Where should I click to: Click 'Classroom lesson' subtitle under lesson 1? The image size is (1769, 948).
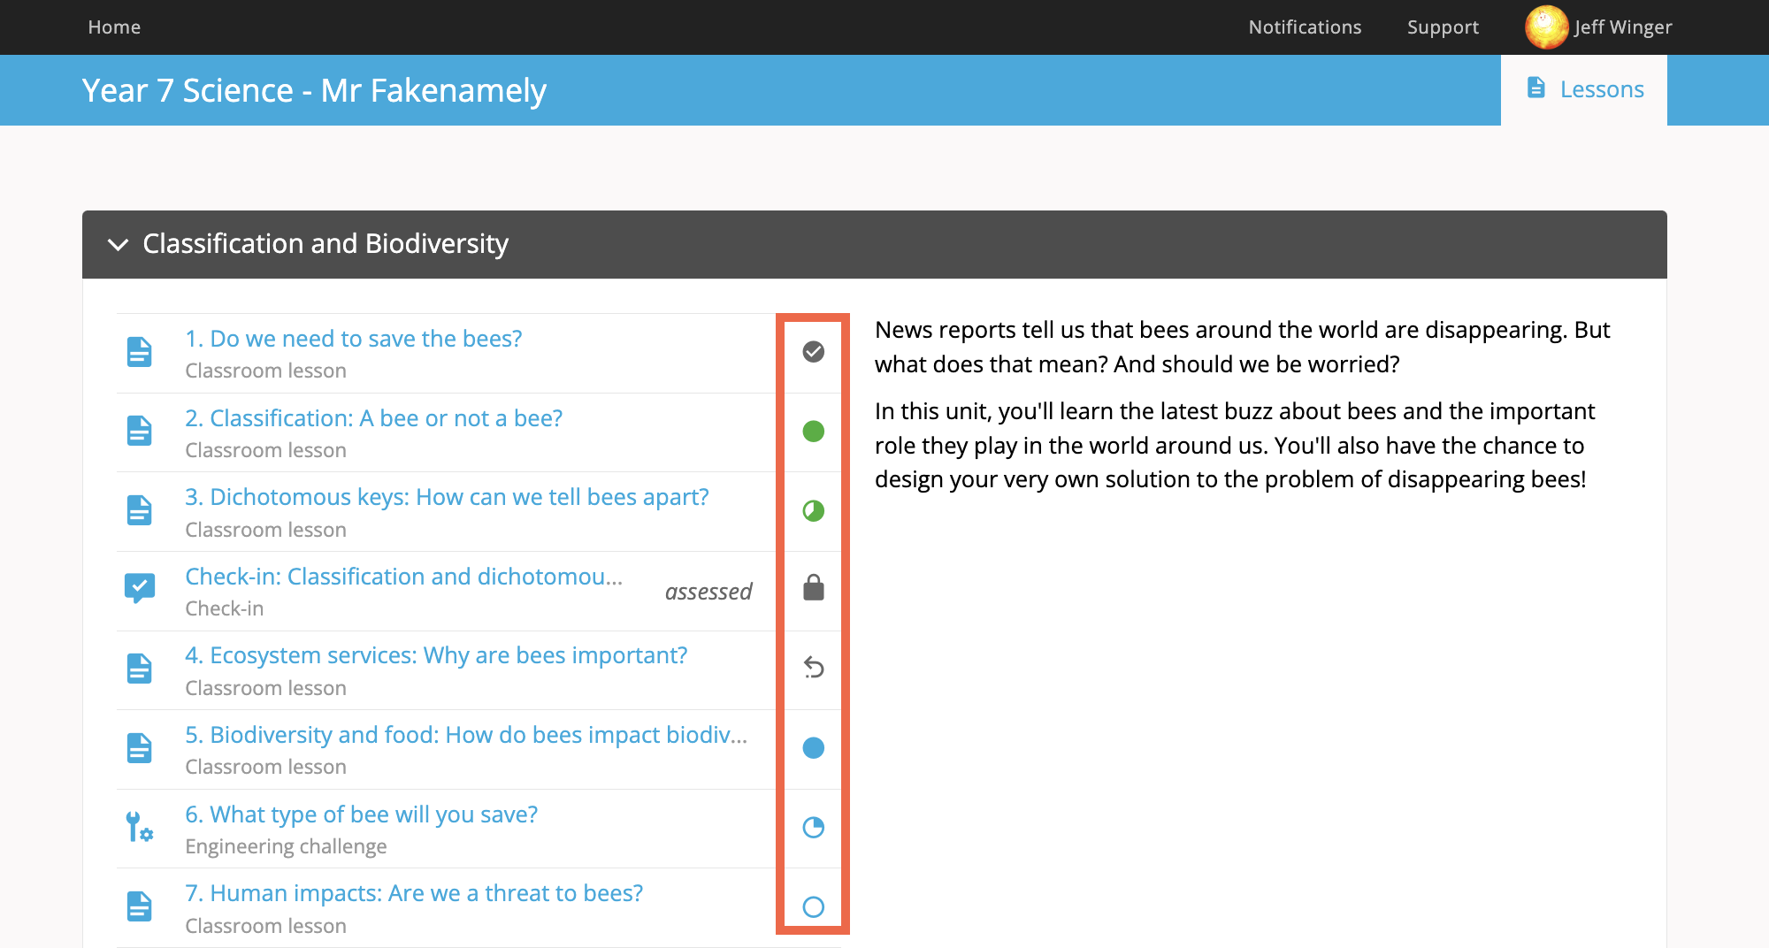[x=265, y=371]
